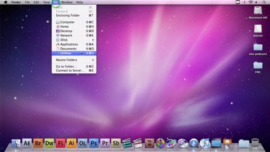Open the Trash in the Dock
270x152 pixels.
(255, 143)
